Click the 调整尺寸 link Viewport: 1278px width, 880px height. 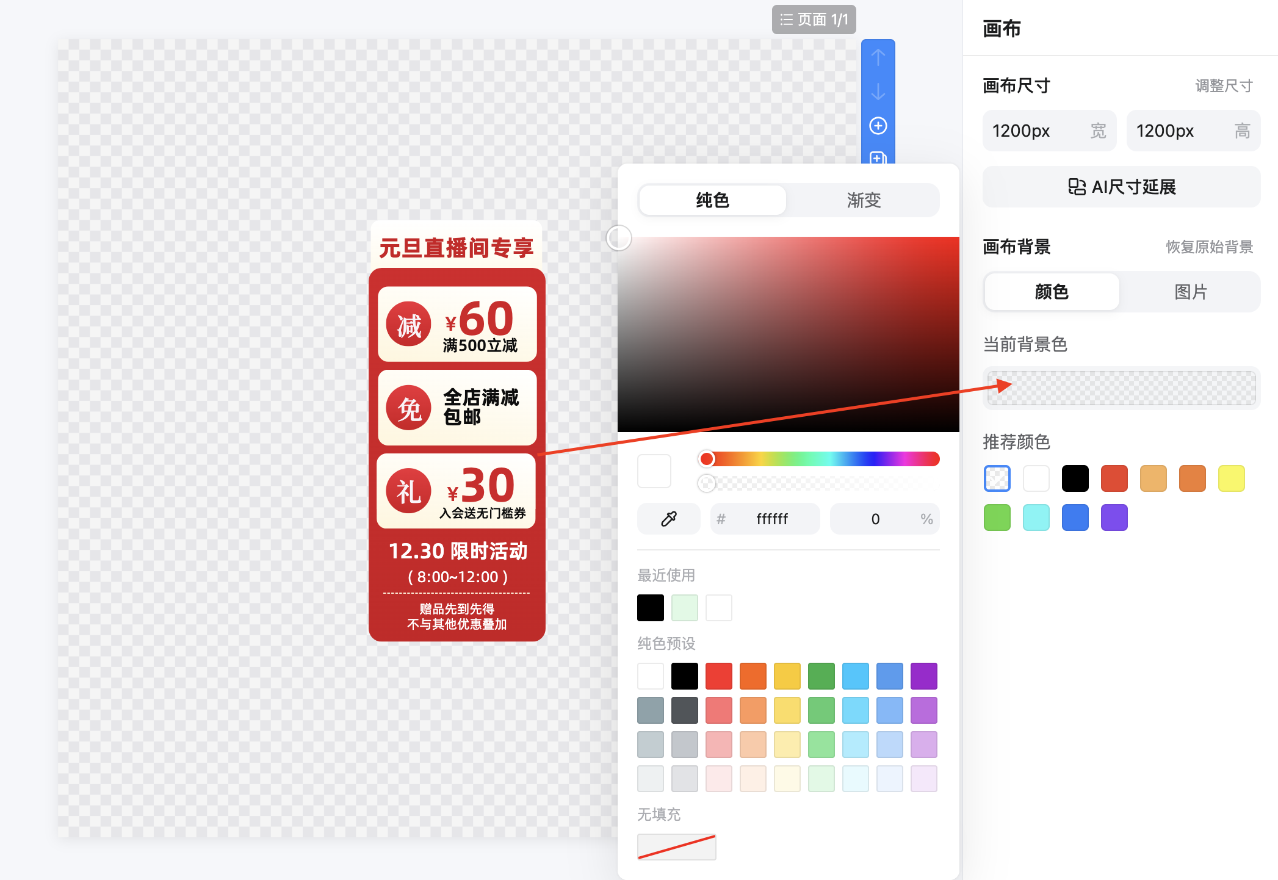tap(1222, 86)
